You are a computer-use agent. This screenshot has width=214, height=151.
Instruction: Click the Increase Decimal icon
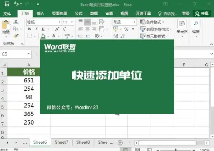[115, 36]
